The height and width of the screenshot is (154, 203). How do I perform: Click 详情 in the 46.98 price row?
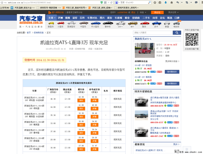(x=94, y=109)
